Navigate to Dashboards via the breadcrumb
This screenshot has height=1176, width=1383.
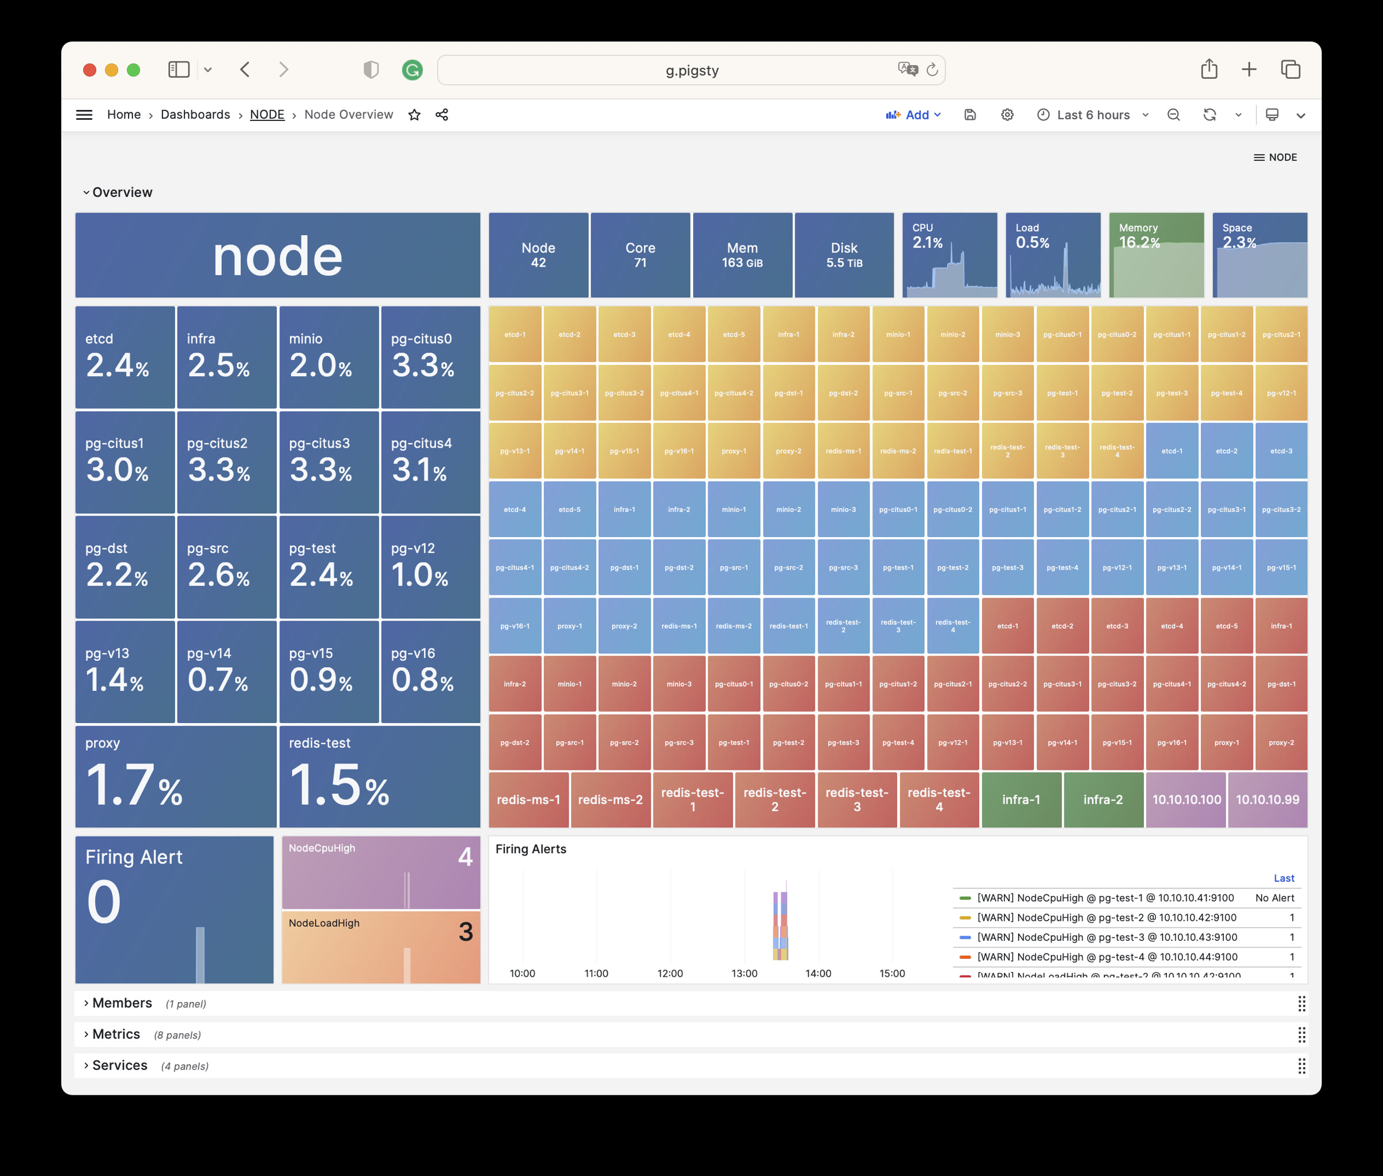pos(195,115)
